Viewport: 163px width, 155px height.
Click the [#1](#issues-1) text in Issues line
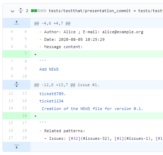[132, 138]
